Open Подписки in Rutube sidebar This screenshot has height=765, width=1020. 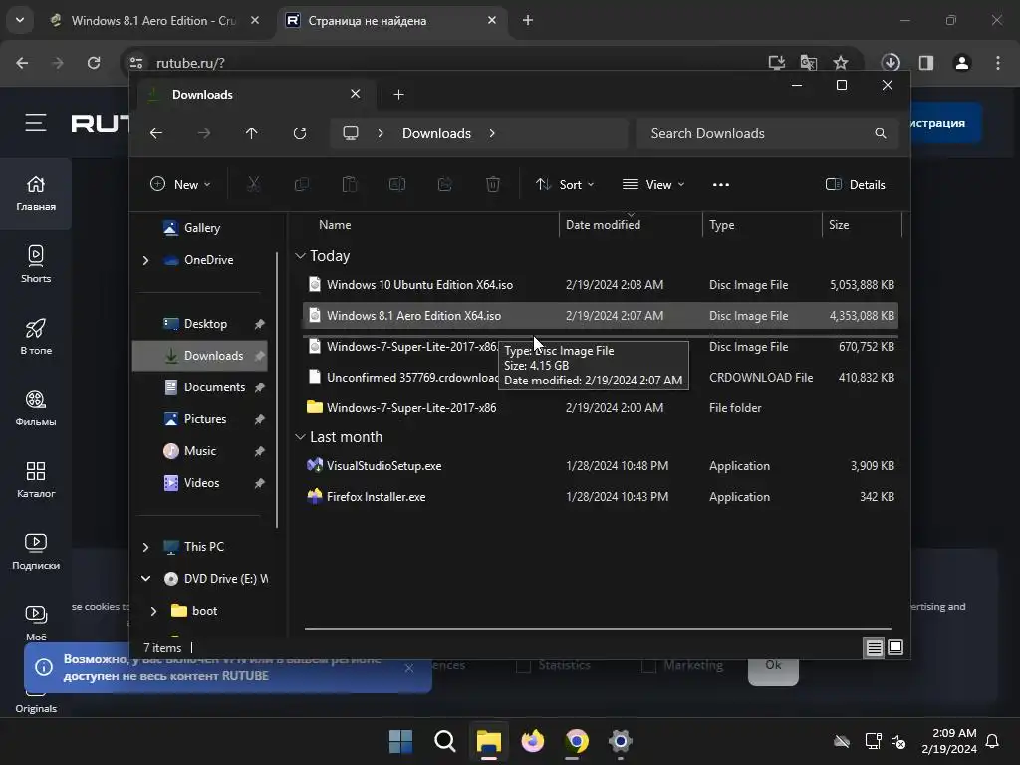point(36,551)
